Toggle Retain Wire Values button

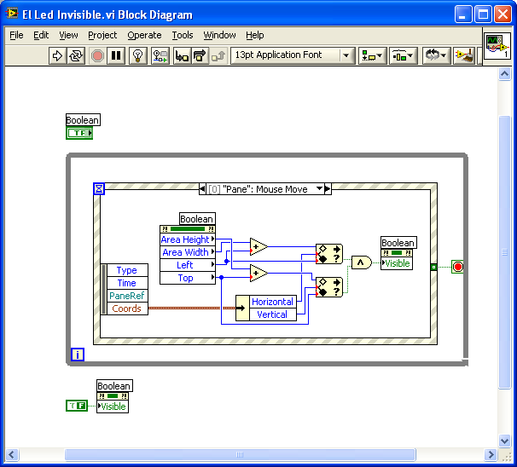tap(160, 55)
